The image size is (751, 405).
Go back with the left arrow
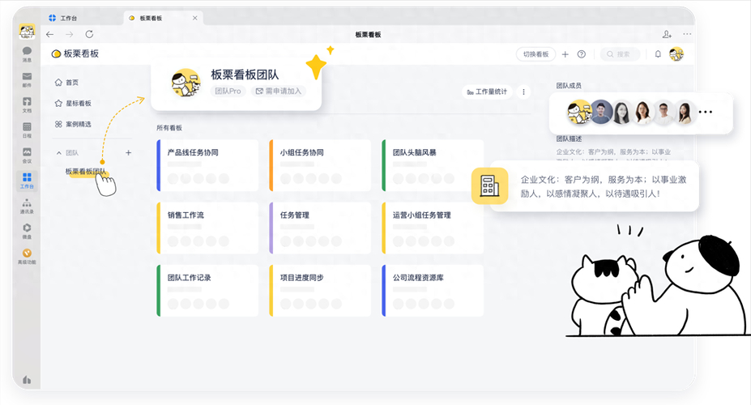click(49, 35)
